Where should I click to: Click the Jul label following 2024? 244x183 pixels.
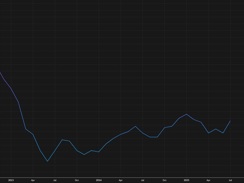(143, 180)
